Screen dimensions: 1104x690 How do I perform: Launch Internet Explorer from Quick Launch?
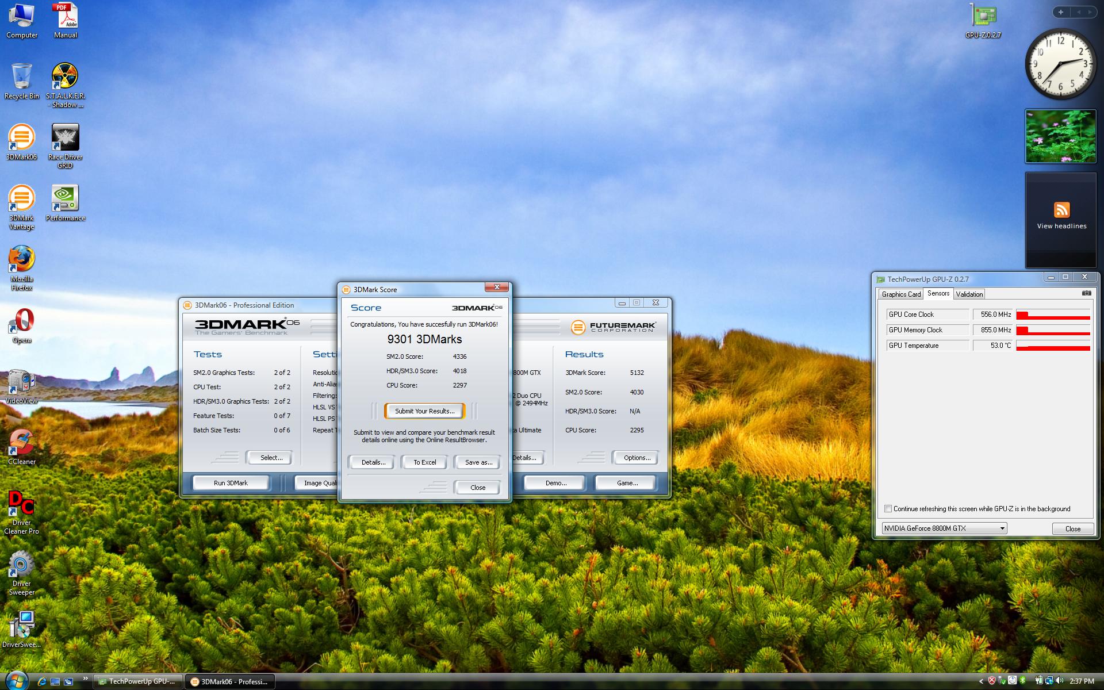pyautogui.click(x=41, y=681)
